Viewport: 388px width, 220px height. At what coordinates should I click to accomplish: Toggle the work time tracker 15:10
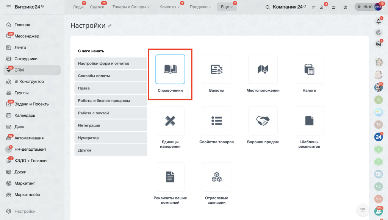[365, 7]
